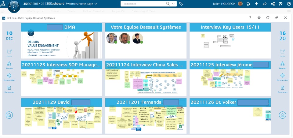This screenshot has height=138, width=293.
Task: Switch to the Events tab
Action: (x=71, y=11)
